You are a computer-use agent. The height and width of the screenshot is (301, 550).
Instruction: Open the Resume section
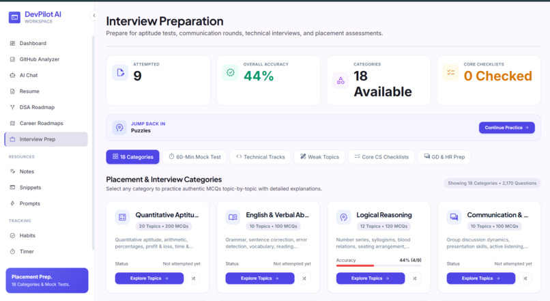pos(46,91)
